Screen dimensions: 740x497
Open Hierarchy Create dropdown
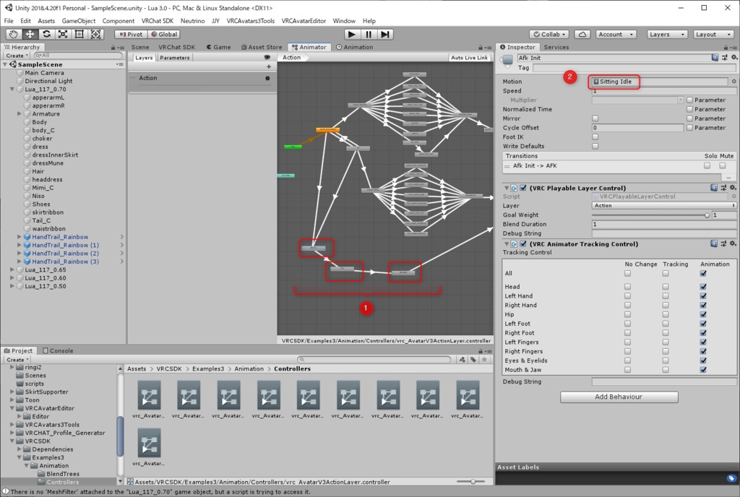point(17,56)
